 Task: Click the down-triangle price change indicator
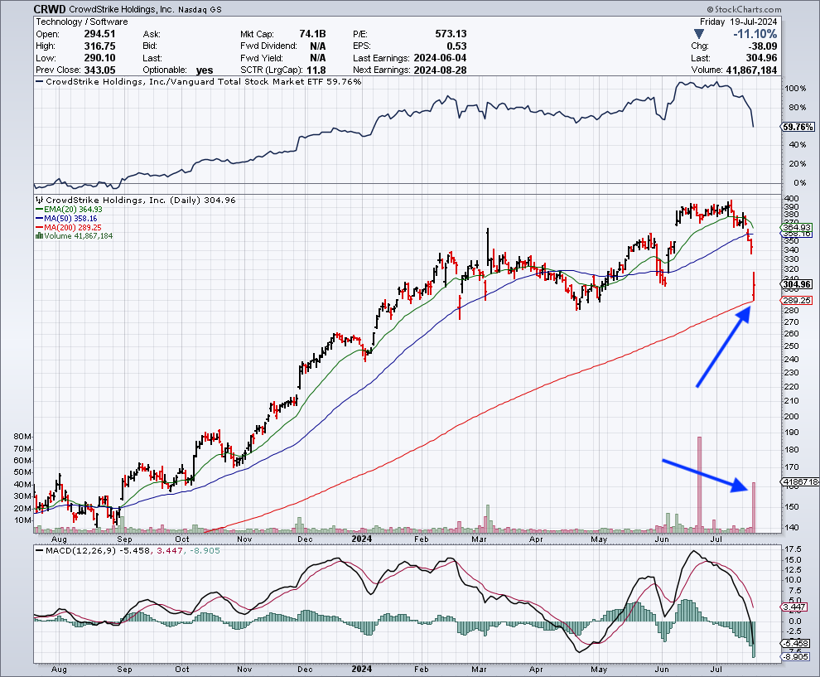coord(699,35)
